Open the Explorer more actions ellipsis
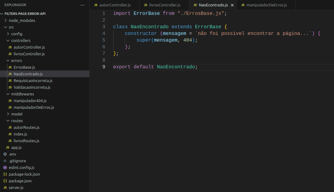The image size is (334, 192). [x=82, y=5]
